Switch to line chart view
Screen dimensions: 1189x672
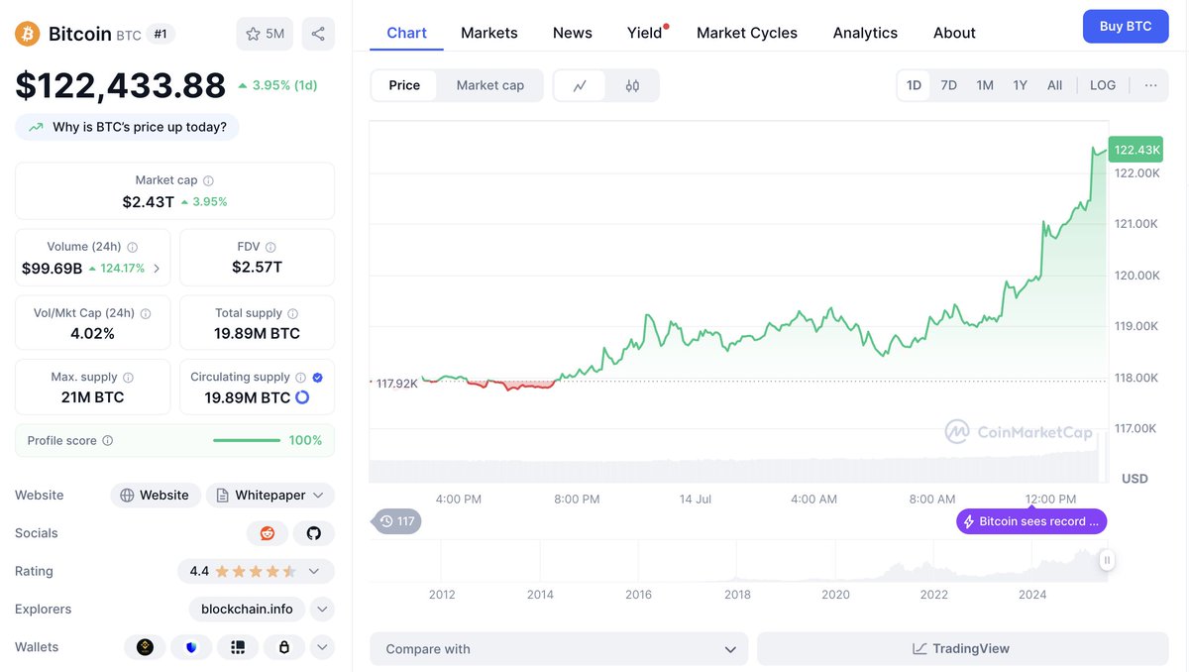pos(581,85)
